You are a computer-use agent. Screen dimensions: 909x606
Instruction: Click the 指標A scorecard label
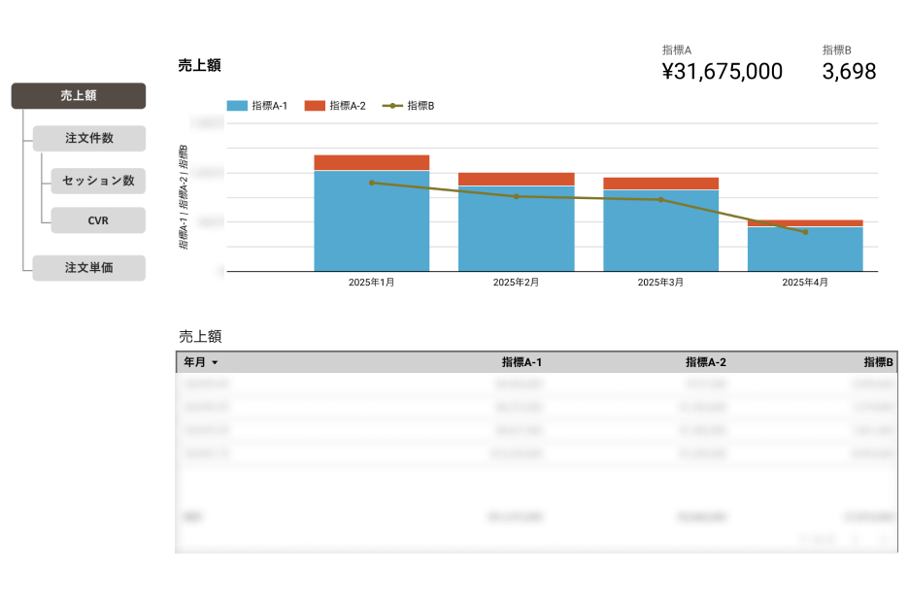[677, 50]
